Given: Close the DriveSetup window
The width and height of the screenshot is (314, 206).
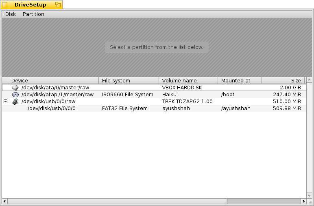Looking at the screenshot, I should (x=5, y=5).
